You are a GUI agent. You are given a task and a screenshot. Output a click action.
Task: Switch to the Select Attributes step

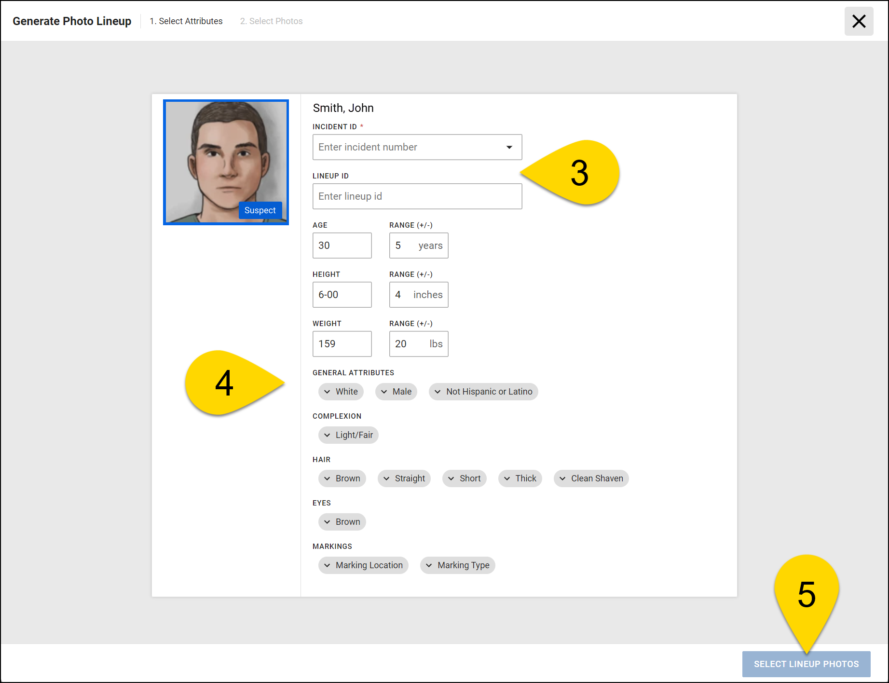point(186,21)
